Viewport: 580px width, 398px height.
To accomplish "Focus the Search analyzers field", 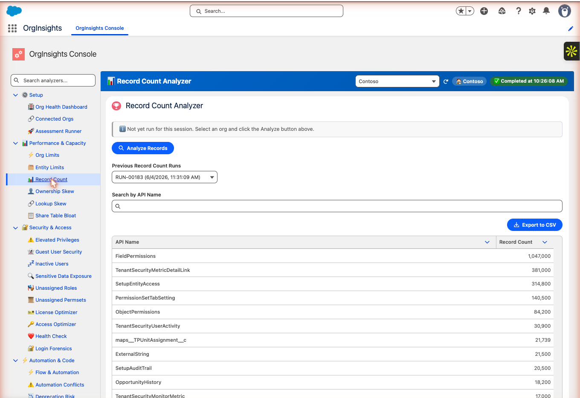I will click(53, 81).
